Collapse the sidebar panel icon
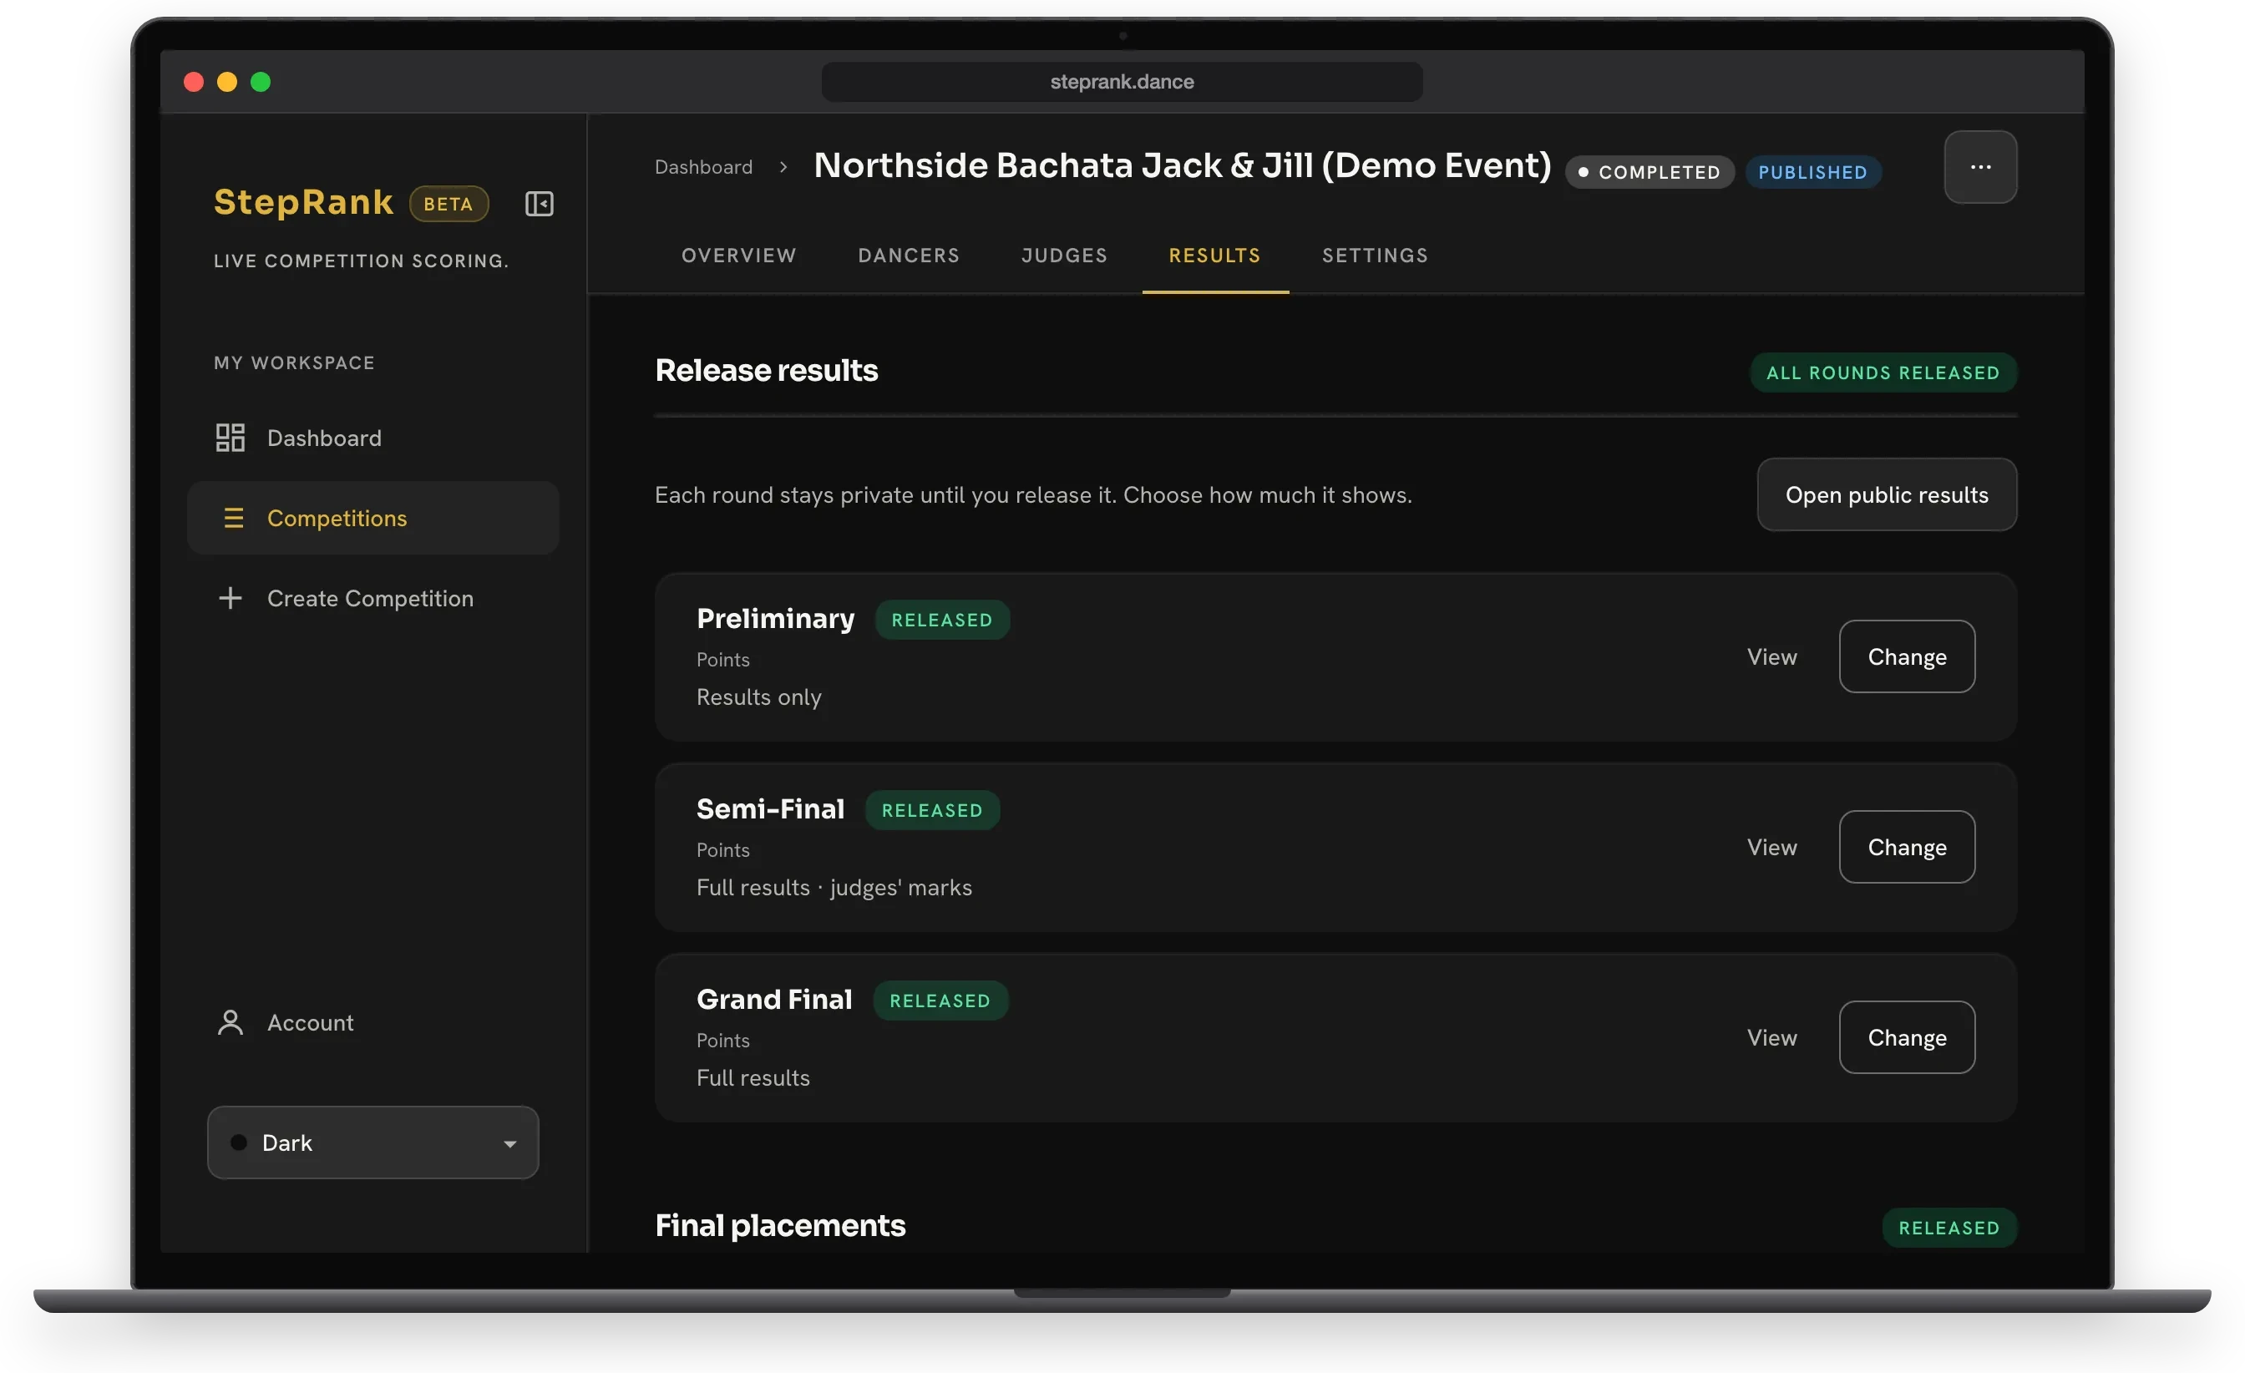 pos(540,203)
